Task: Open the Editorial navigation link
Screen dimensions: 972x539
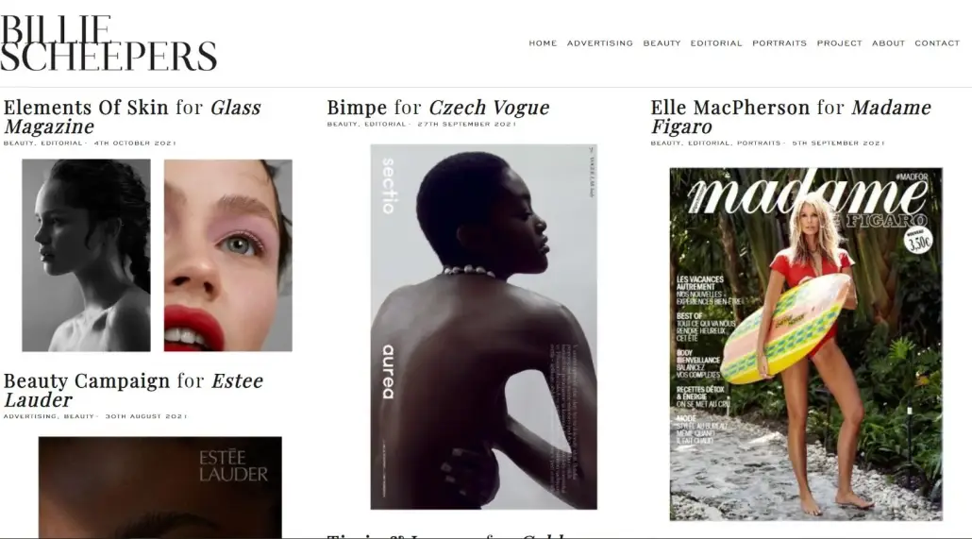Action: coord(716,43)
